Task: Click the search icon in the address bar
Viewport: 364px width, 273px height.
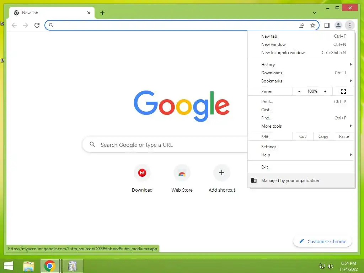Action: coord(51,25)
